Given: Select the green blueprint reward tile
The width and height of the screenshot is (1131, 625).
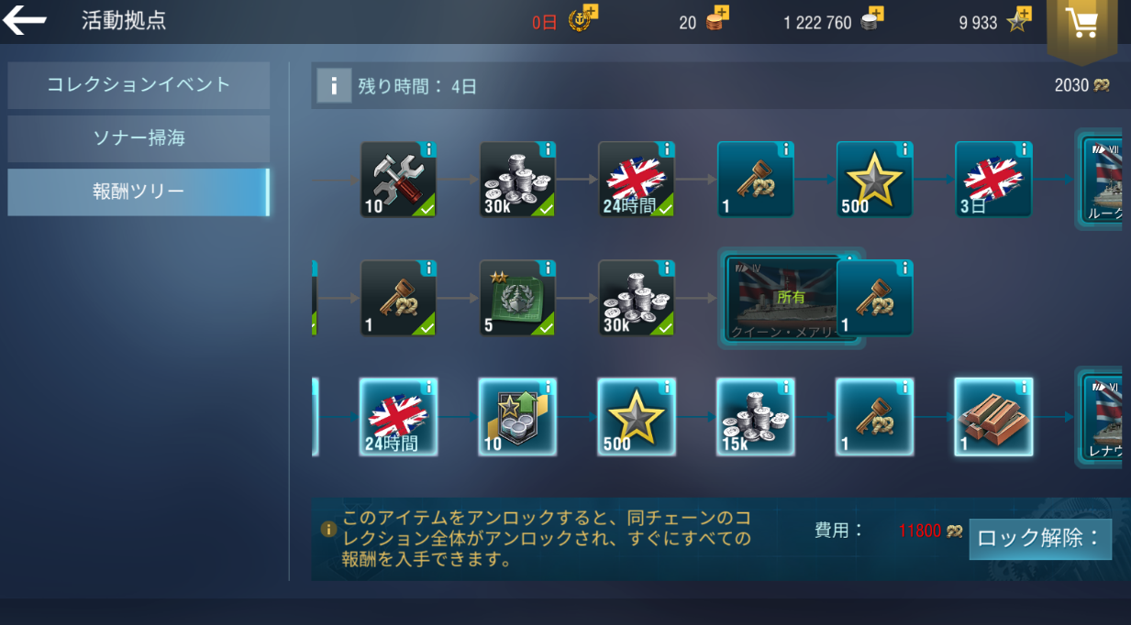Looking at the screenshot, I should 517,298.
